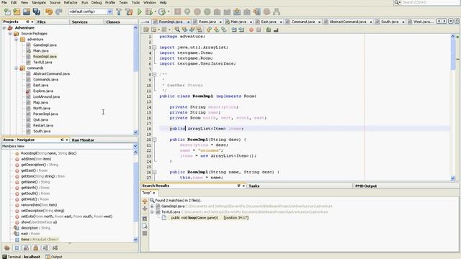Collapse the Source Packages node

10,34
